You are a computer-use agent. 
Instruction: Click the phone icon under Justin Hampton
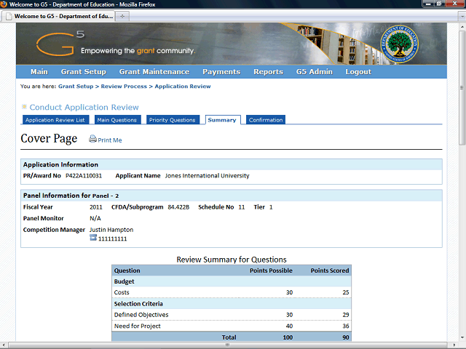point(93,238)
